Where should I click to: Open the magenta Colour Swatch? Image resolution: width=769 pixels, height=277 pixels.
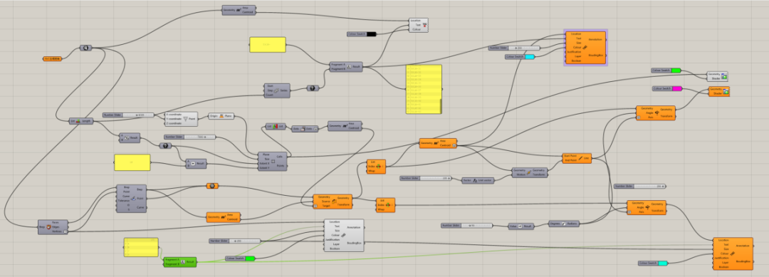click(667, 88)
